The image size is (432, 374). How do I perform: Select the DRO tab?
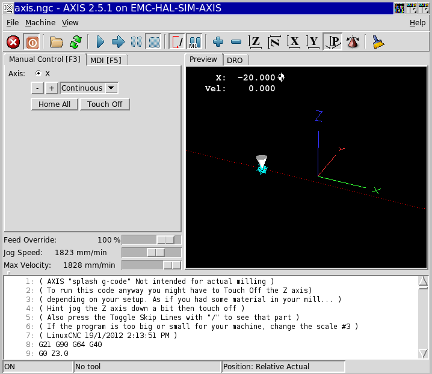235,60
